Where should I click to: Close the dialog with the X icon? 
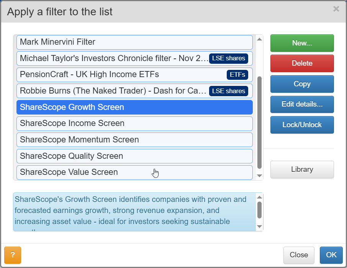[x=336, y=9]
